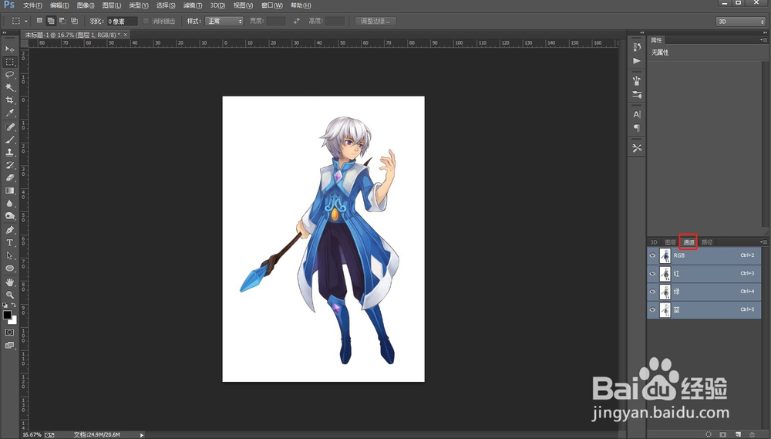The height and width of the screenshot is (439, 771).
Task: Swap width and height arrows icon
Action: click(297, 21)
